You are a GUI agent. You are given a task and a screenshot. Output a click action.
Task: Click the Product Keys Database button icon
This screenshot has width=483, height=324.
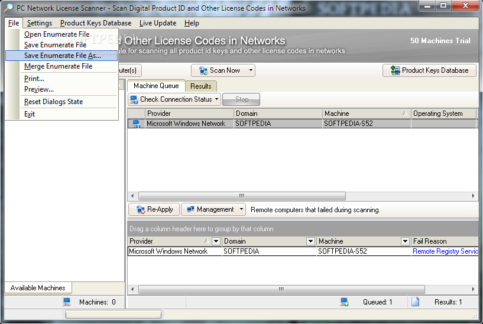point(396,70)
